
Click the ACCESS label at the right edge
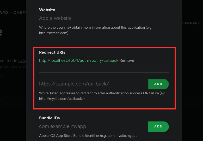tap(192, 23)
